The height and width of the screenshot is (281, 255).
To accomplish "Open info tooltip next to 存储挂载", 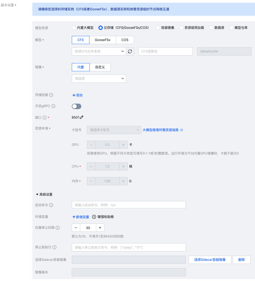I will coord(51,95).
